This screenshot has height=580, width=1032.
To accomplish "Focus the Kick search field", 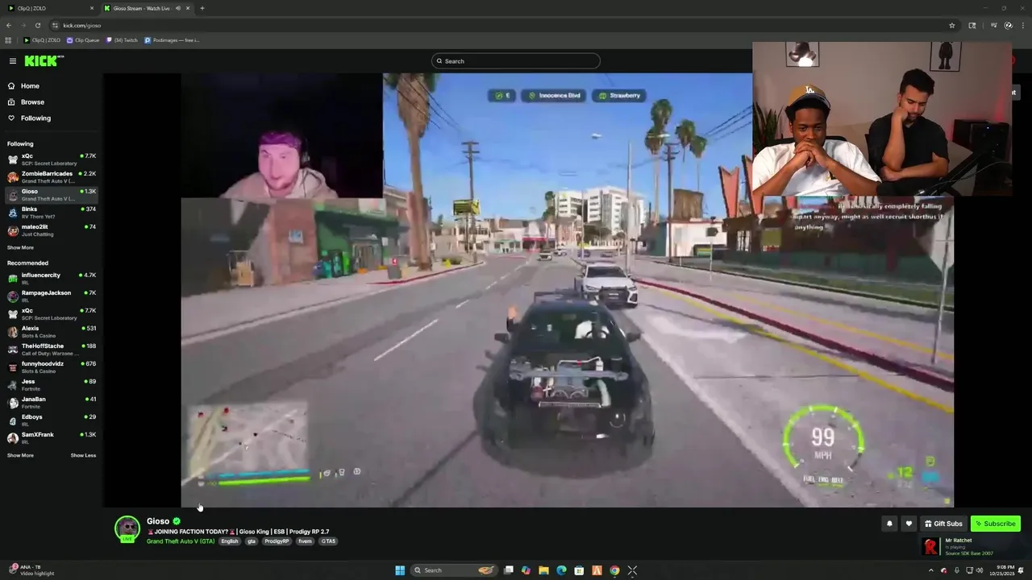I will coord(516,61).
